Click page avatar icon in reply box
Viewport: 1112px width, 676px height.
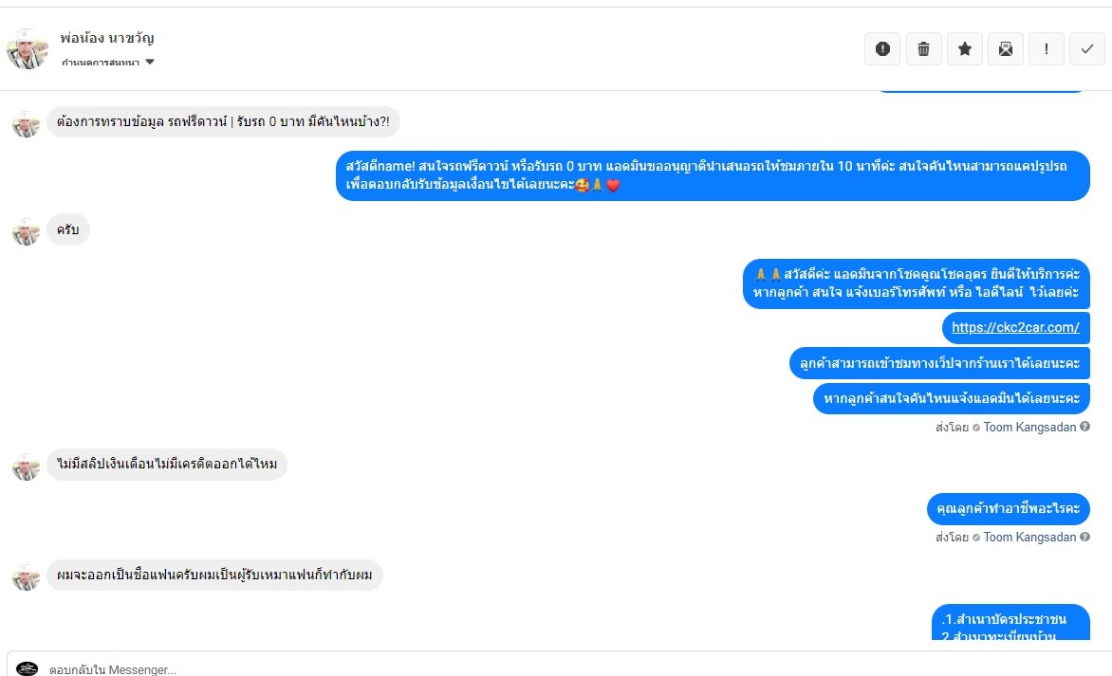[28, 668]
